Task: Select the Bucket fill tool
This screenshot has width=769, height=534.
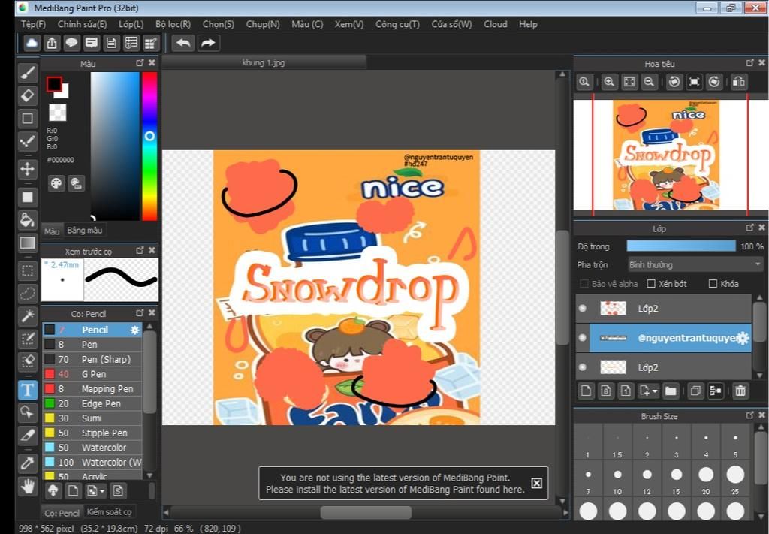Action: [x=28, y=219]
